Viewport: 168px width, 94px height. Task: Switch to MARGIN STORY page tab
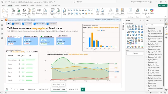tap(74, 90)
